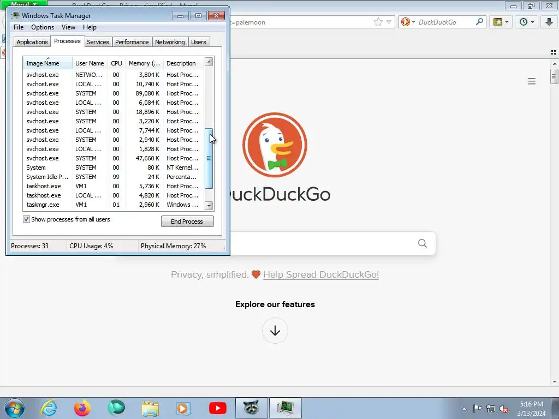The height and width of the screenshot is (419, 559).
Task: Open the address bar history dropdown arrow
Action: [389, 22]
